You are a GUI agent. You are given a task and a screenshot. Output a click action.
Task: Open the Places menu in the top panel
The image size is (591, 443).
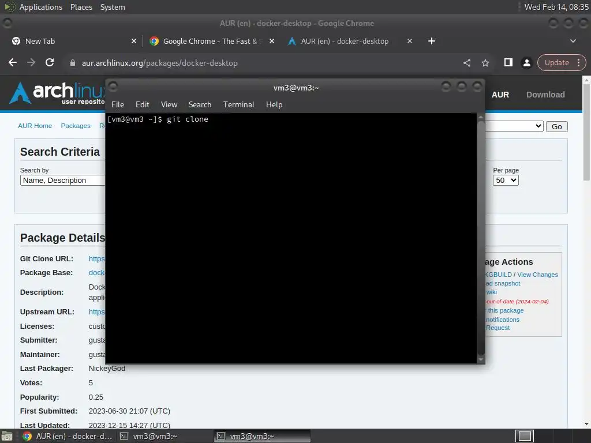(81, 7)
